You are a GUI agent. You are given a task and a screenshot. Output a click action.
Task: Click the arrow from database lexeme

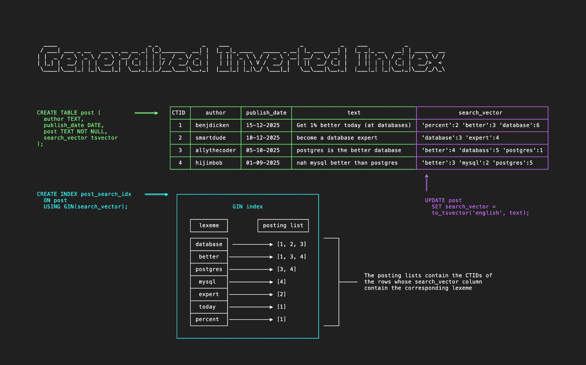coord(252,244)
